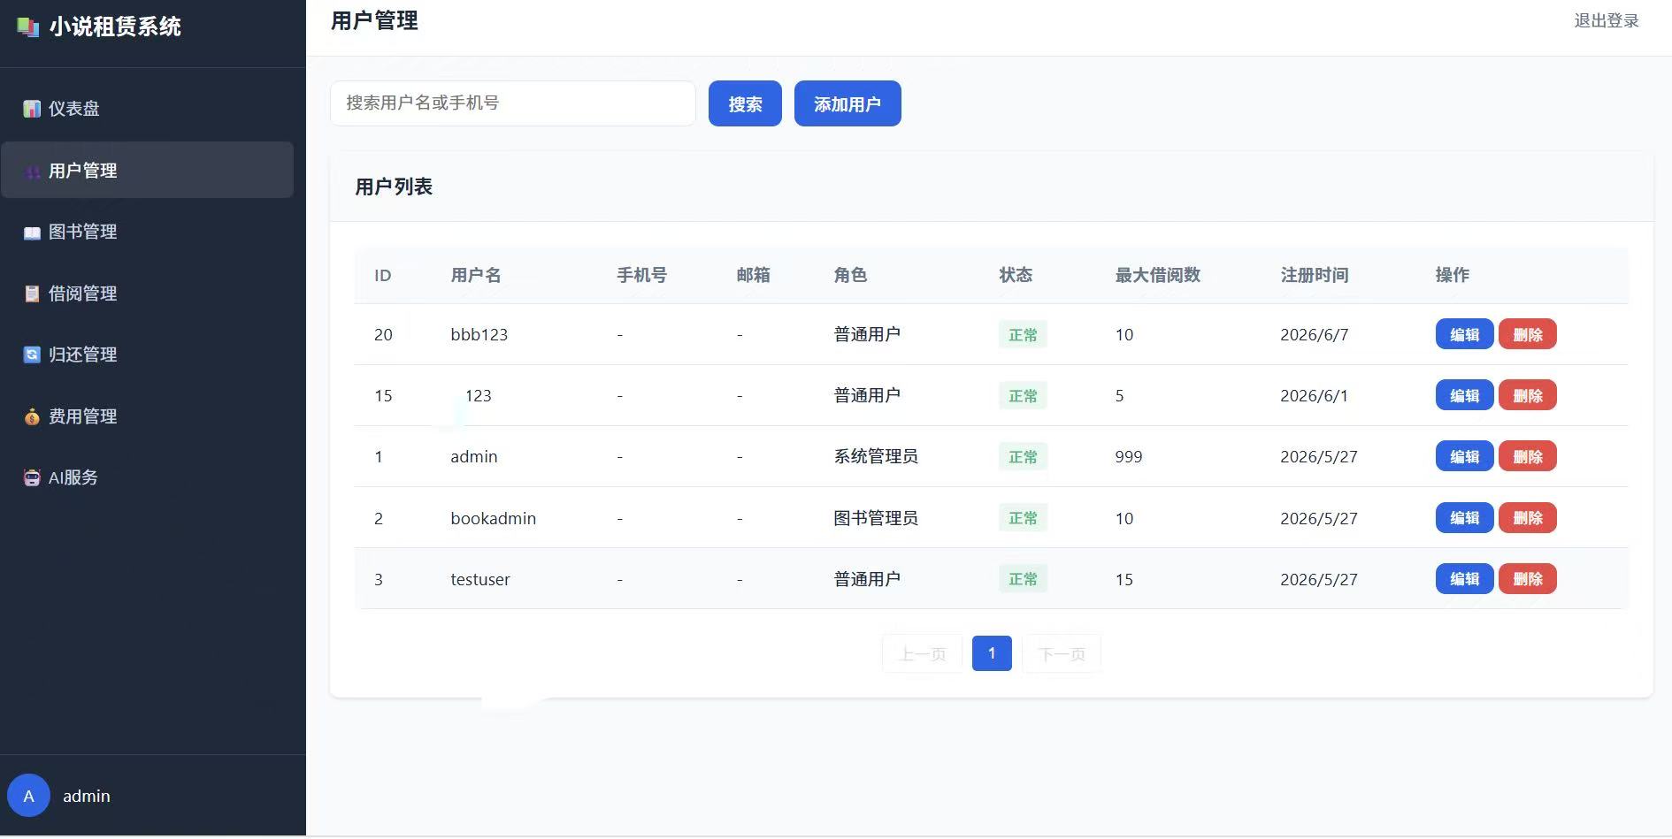The width and height of the screenshot is (1672, 839).
Task: Focus the 搜索用户名或手机号 input field
Action: coord(513,103)
